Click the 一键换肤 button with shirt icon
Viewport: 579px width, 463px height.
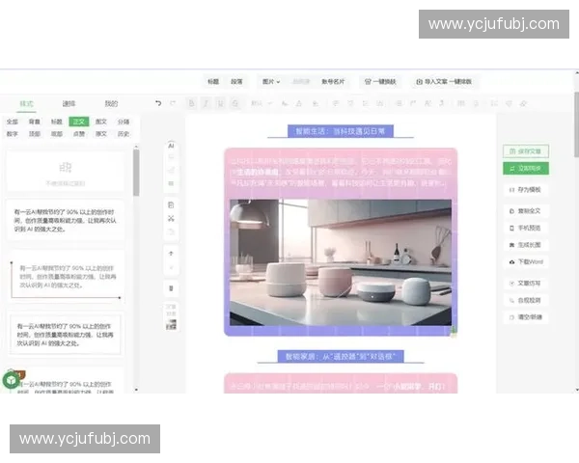380,82
